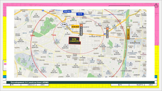This screenshot has width=162, height=91.
Task: Click the route 42 marker near 석바위시장
Action: coord(105,34)
